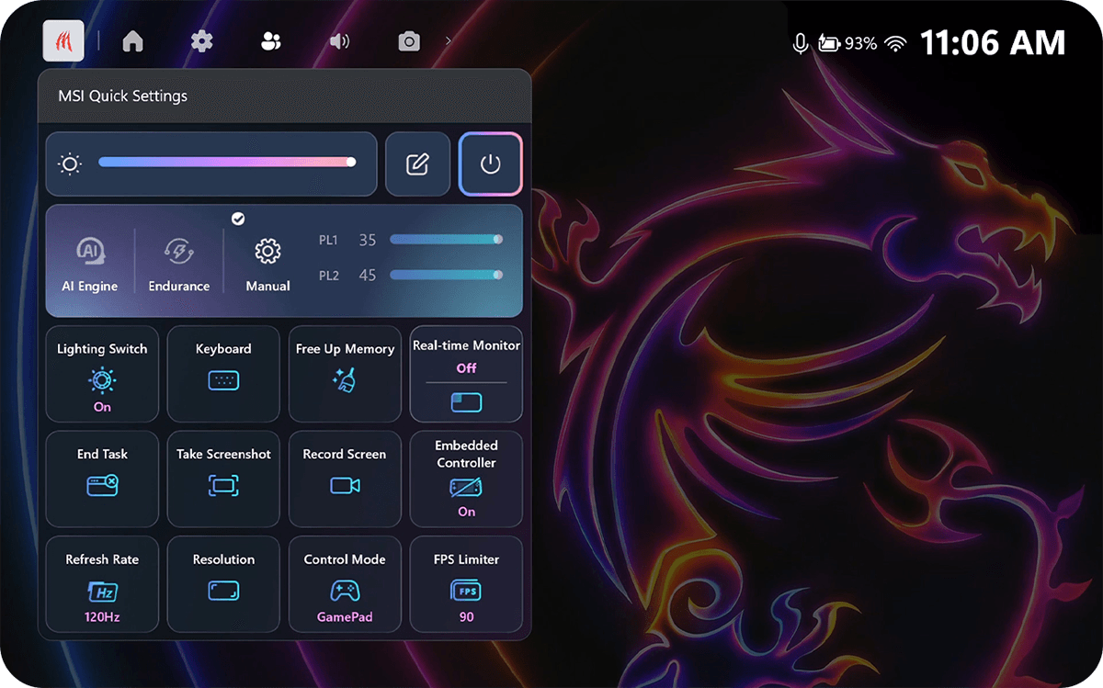Open the volume speaker tab
Image resolution: width=1103 pixels, height=688 pixels.
340,41
